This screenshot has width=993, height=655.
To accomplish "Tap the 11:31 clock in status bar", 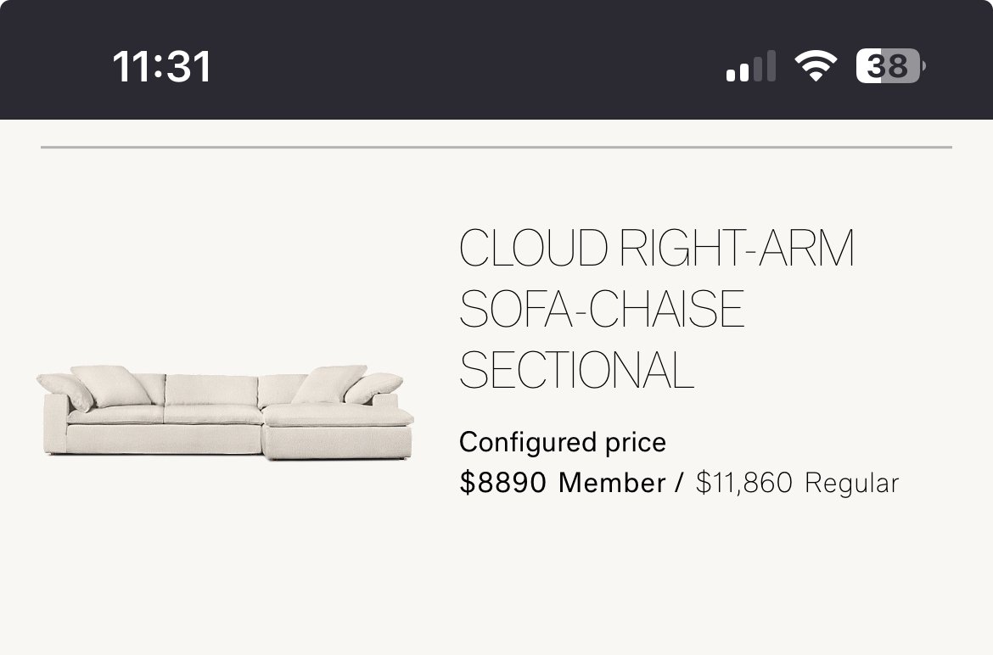I will [x=161, y=66].
